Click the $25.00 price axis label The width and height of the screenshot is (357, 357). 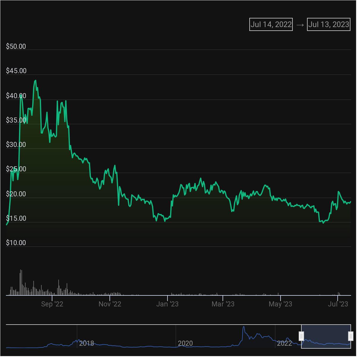16,169
